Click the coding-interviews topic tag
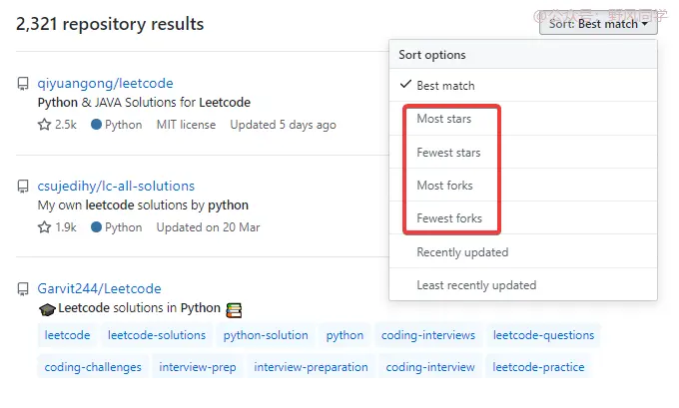The image size is (679, 408). click(x=428, y=335)
